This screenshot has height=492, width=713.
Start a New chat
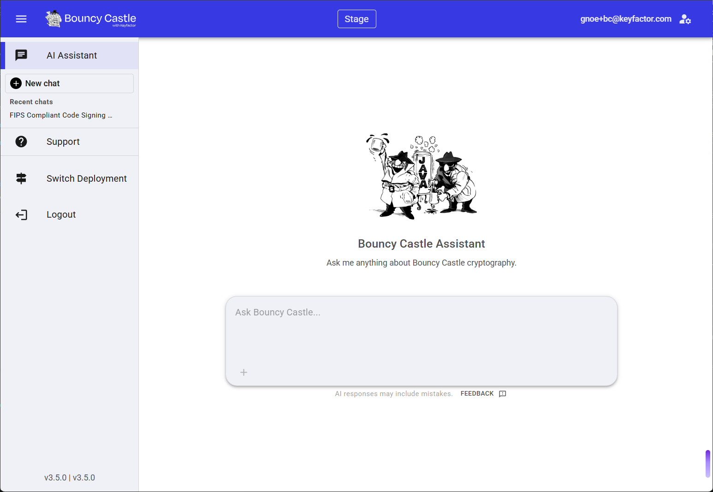[69, 83]
